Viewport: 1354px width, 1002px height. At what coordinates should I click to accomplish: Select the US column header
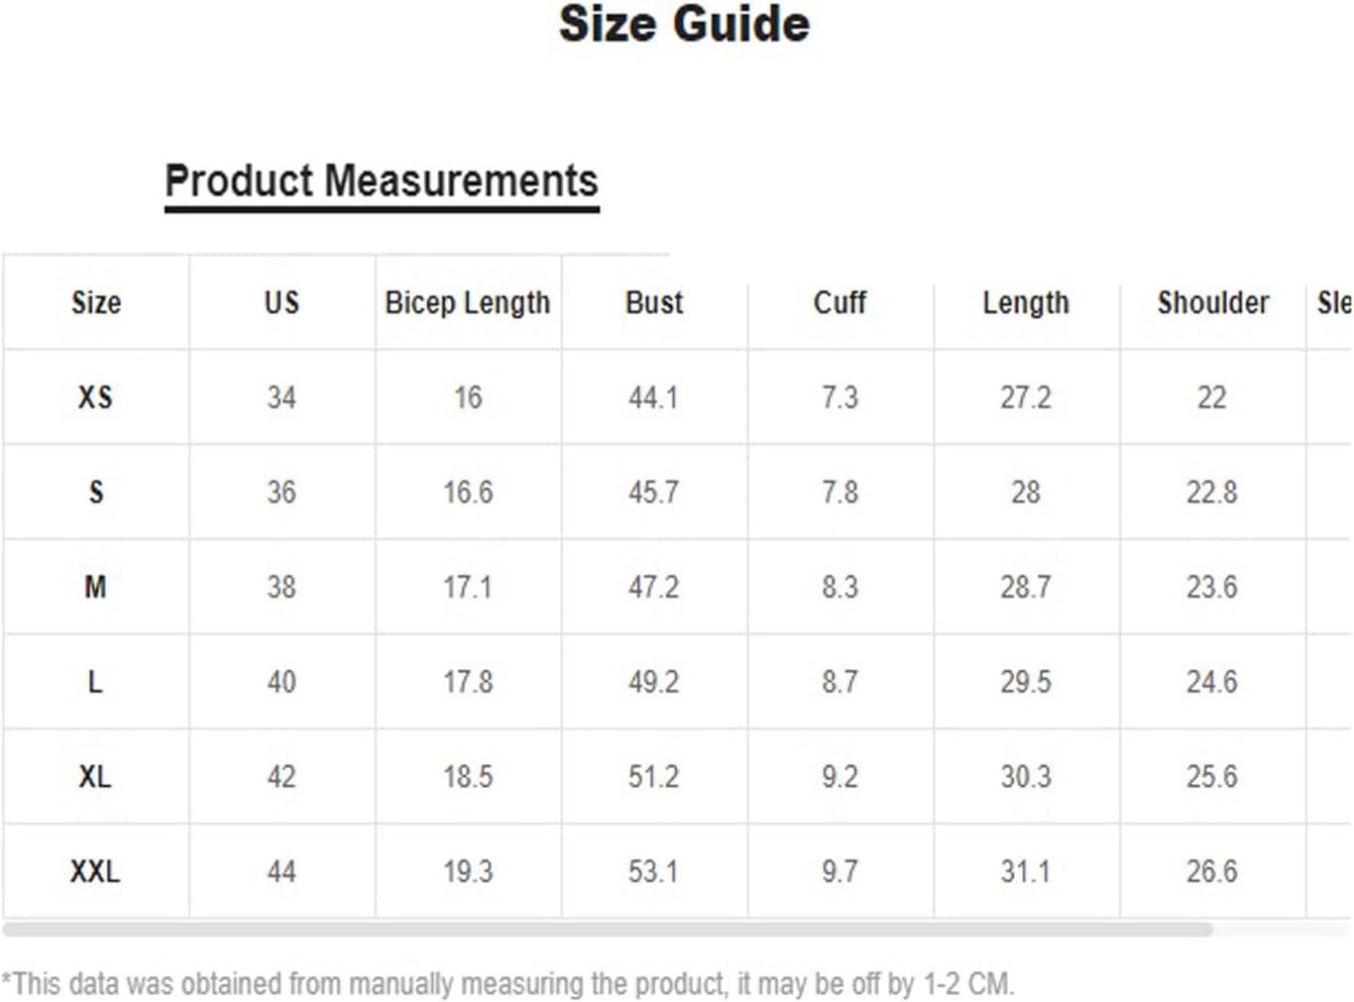tap(282, 302)
